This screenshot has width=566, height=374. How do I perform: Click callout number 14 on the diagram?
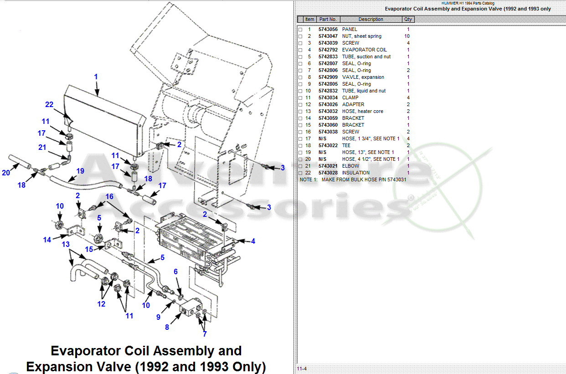coord(47,240)
